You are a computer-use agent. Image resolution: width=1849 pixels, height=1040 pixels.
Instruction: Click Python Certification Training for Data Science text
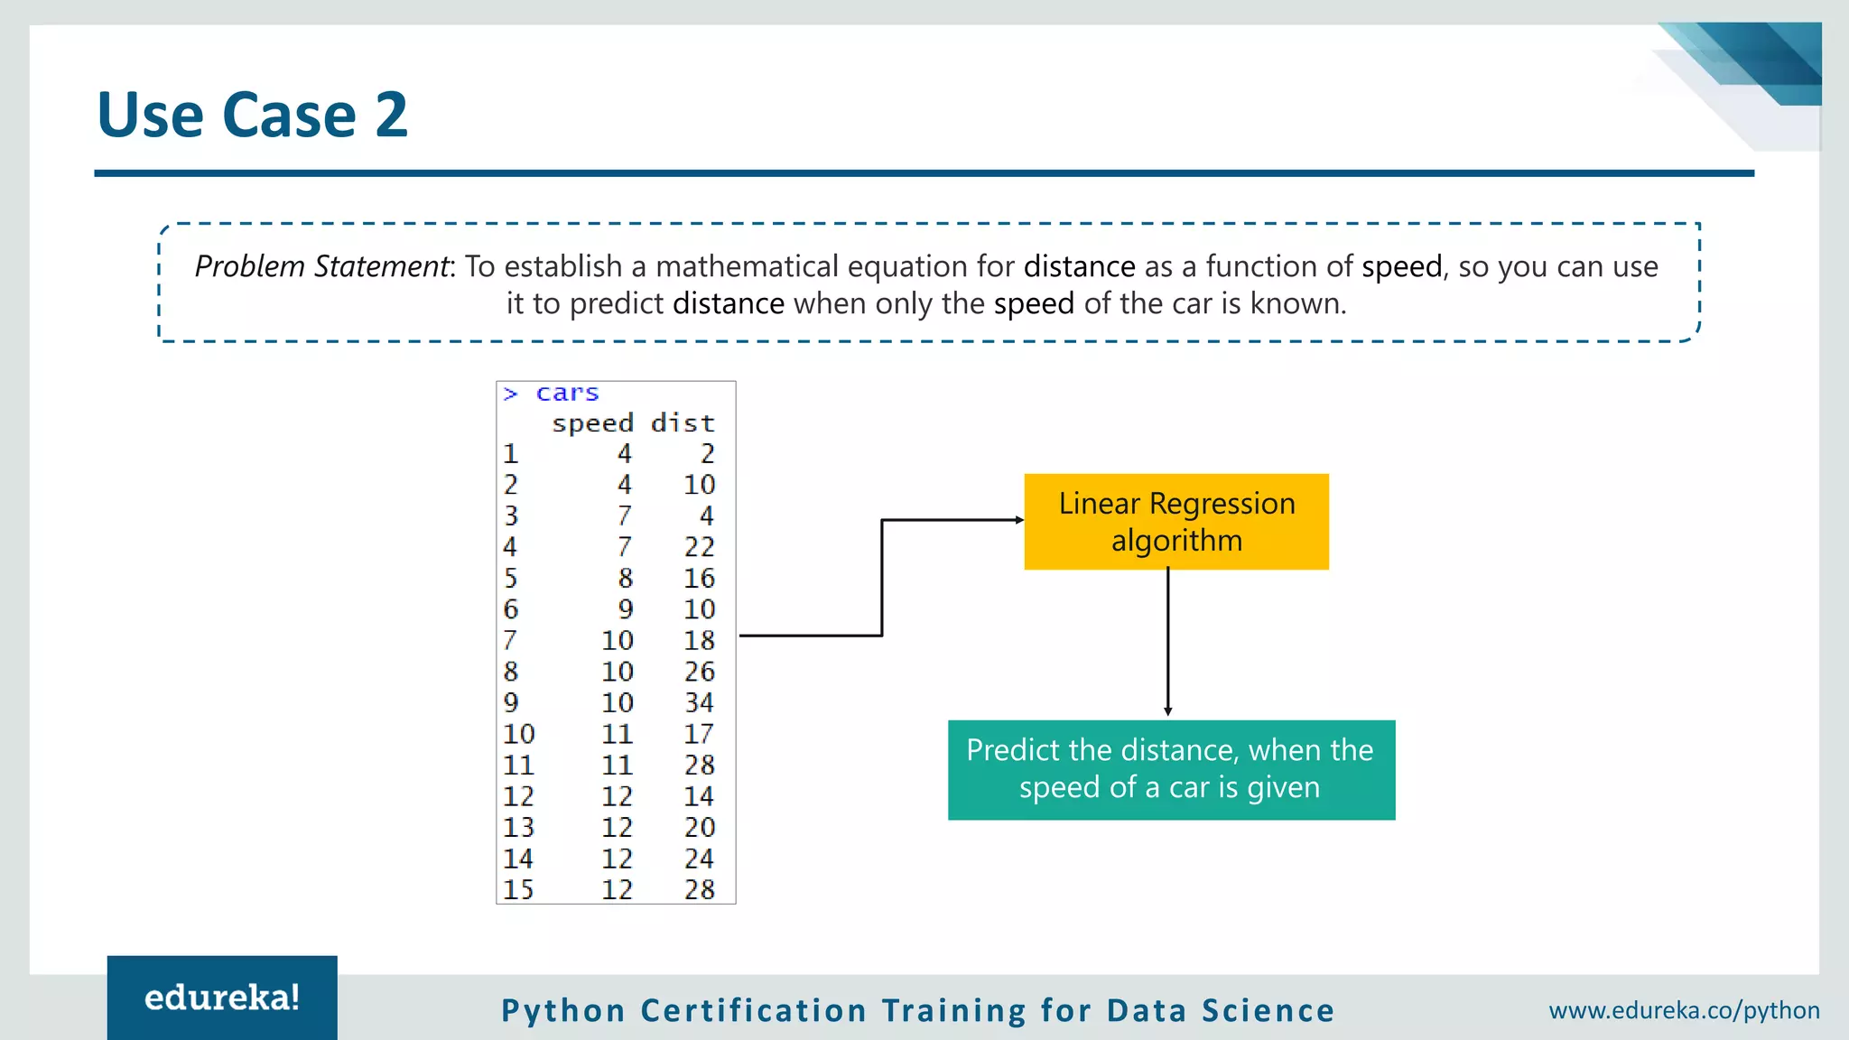tap(917, 1010)
